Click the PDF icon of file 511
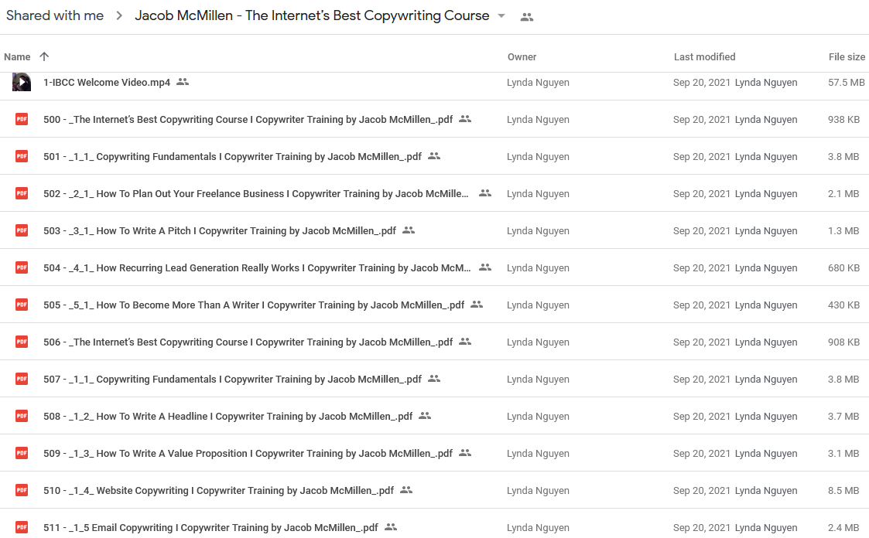This screenshot has height=538, width=869. click(x=22, y=527)
